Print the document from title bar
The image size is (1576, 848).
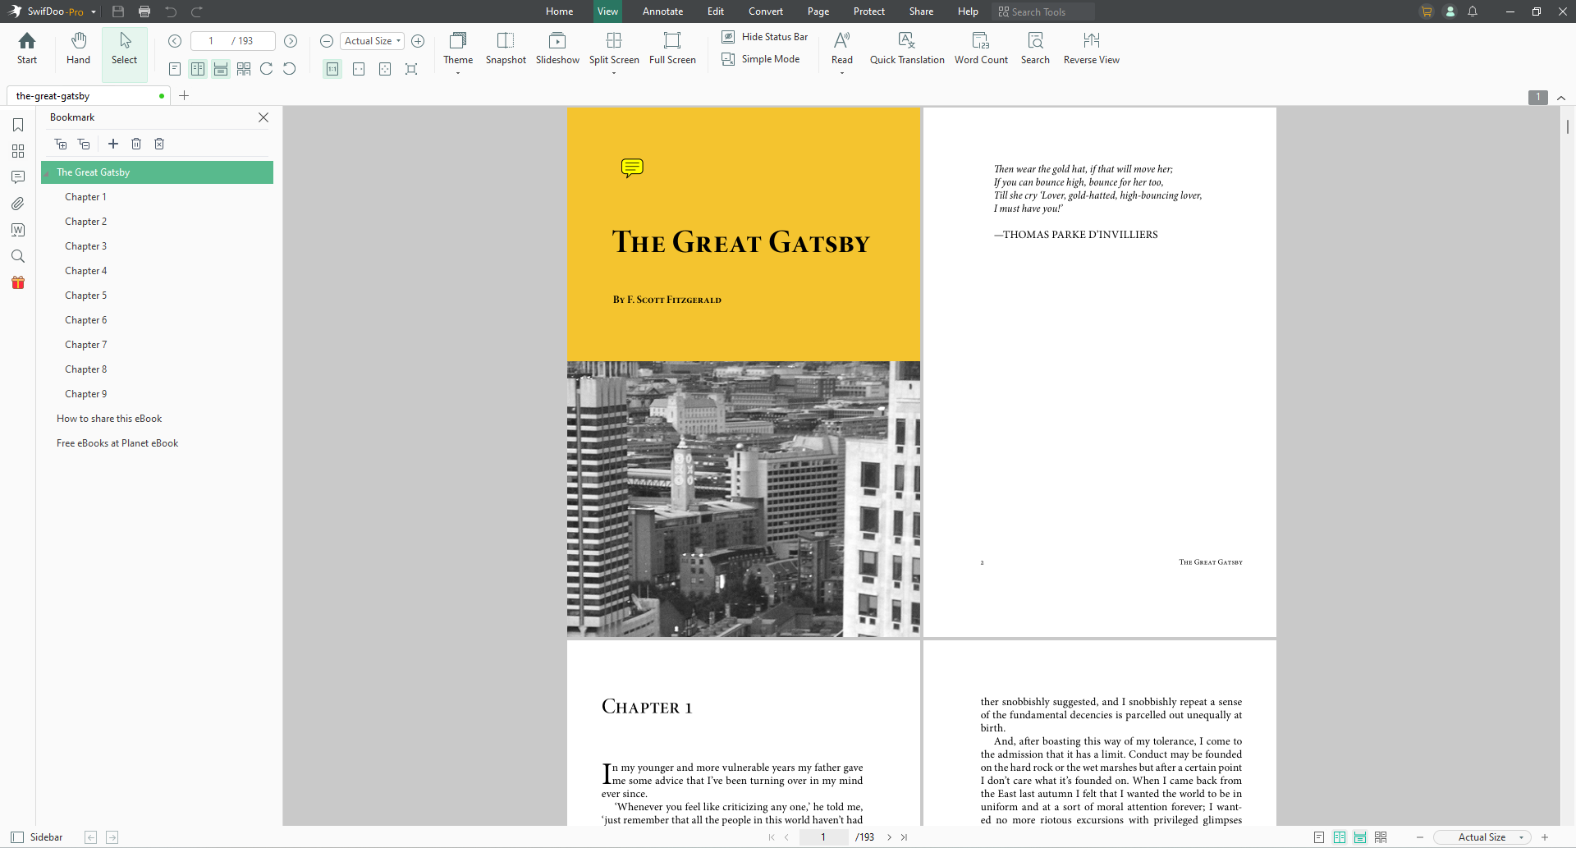pyautogui.click(x=144, y=11)
